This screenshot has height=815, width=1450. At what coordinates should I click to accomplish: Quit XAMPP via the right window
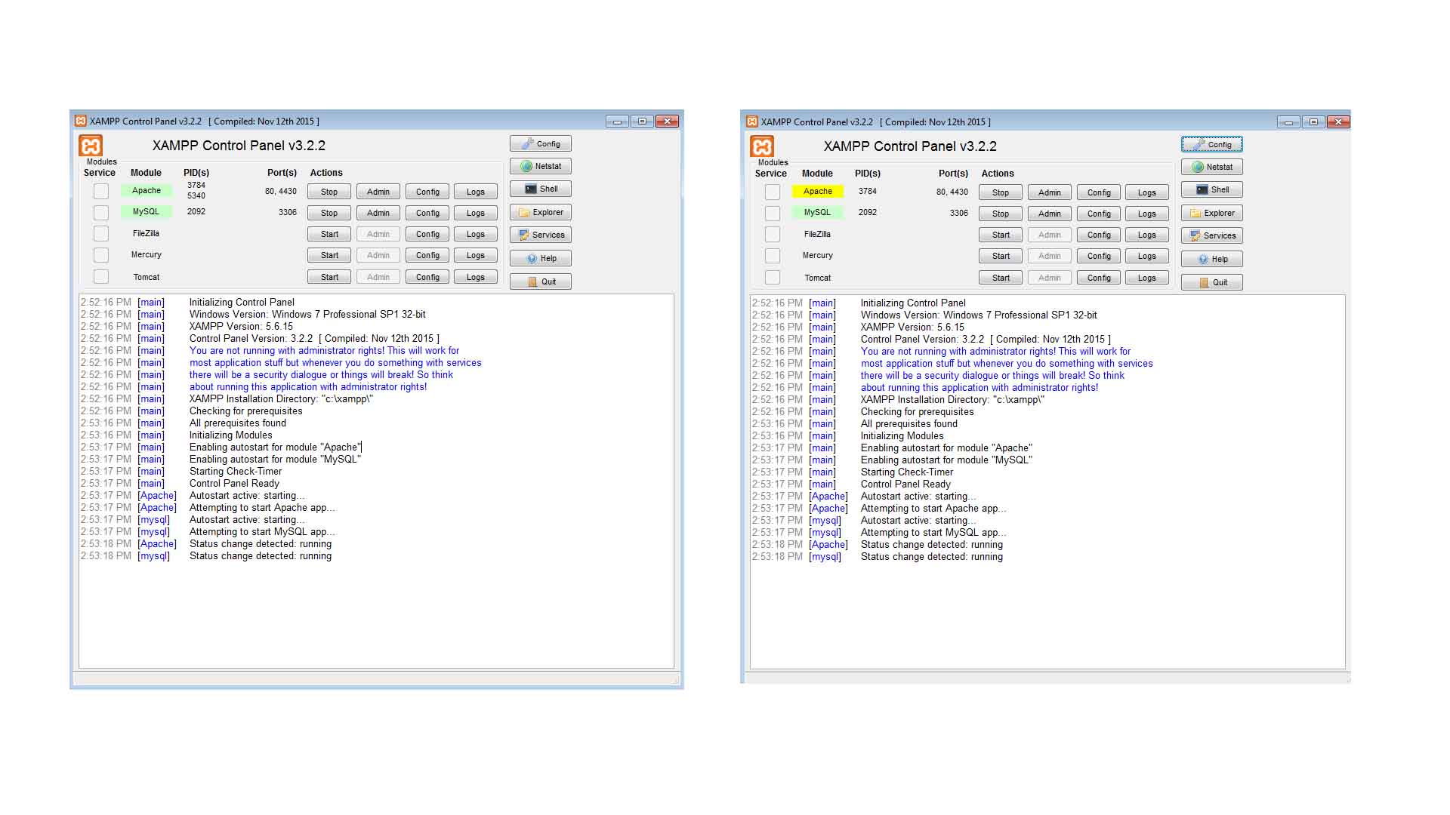pos(1212,282)
